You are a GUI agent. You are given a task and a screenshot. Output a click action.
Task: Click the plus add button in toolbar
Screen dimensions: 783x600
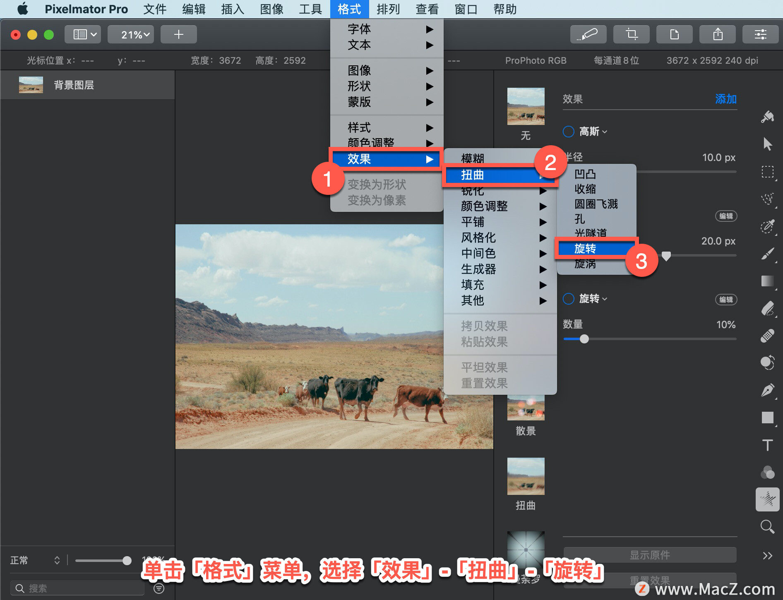point(178,34)
